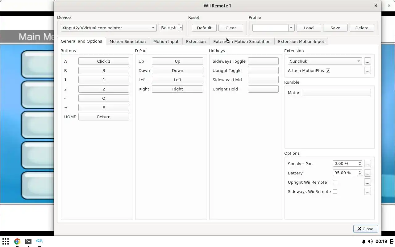Remap the D-Pad Left mapping
Viewport: 395px width, 247px height.
(x=177, y=80)
